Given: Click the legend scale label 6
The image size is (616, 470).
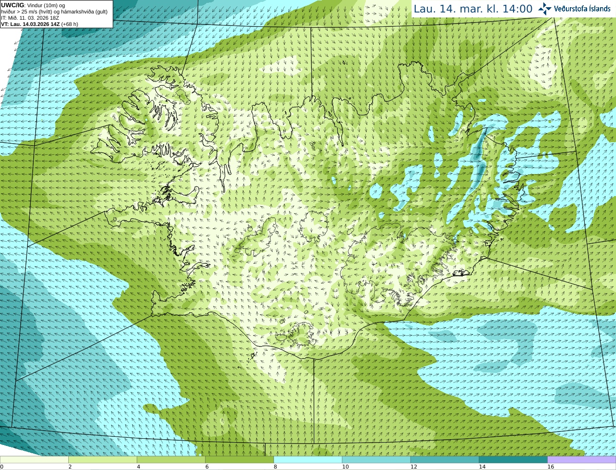Looking at the screenshot, I should point(207,467).
